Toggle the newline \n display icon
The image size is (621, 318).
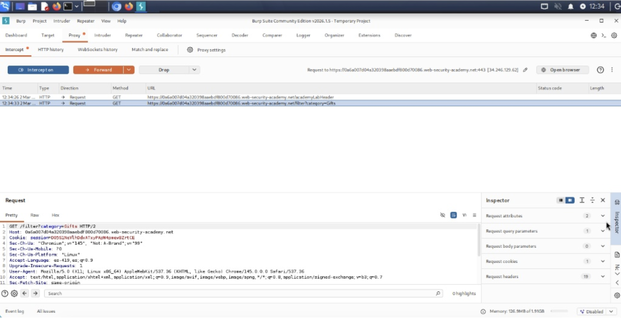(464, 215)
